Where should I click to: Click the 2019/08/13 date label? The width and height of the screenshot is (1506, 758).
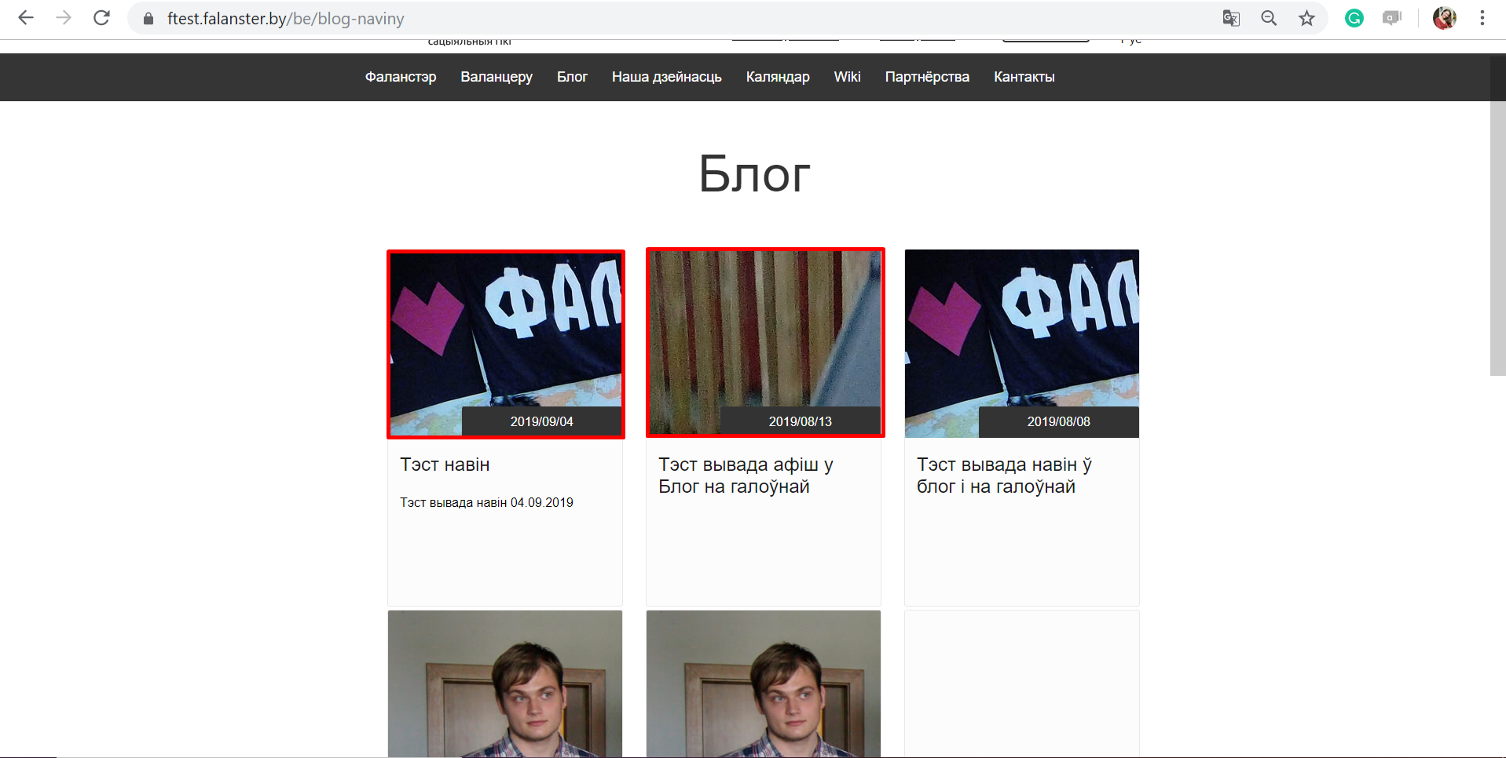pos(801,421)
